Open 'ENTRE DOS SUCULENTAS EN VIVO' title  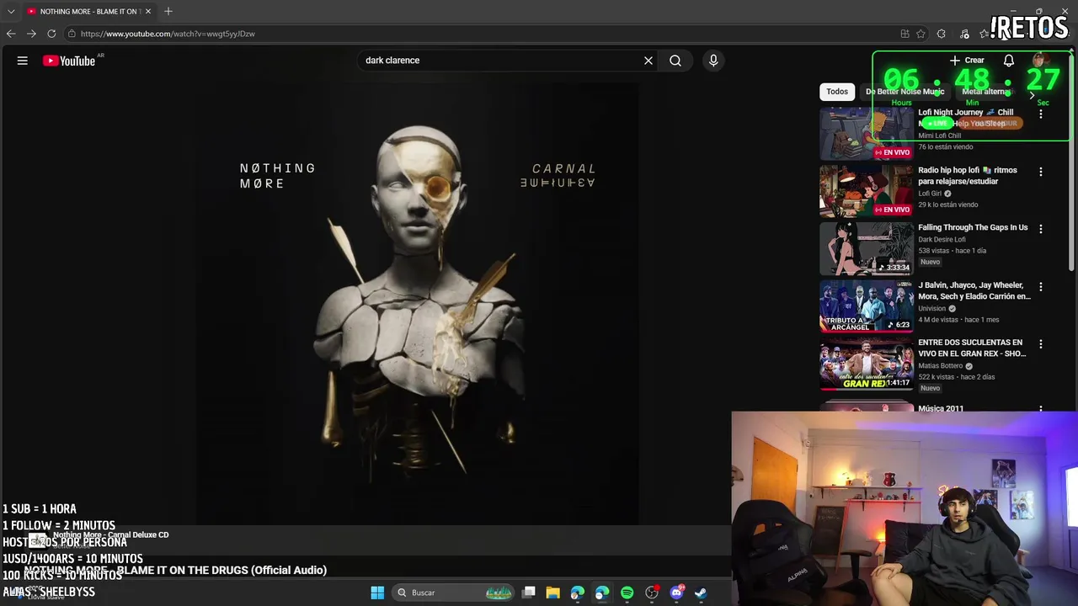point(972,348)
